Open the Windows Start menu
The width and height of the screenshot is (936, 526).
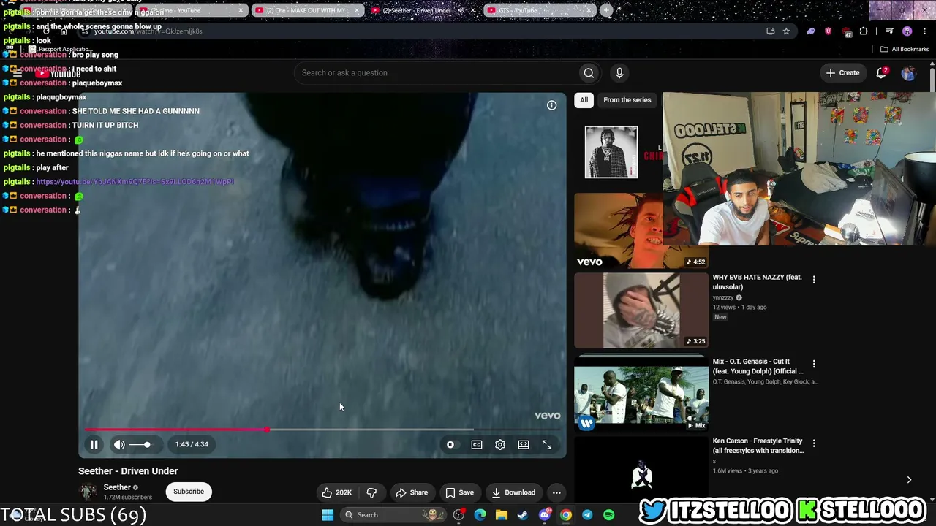click(x=328, y=515)
